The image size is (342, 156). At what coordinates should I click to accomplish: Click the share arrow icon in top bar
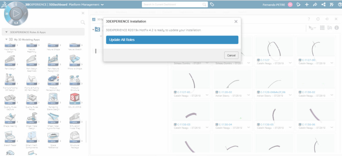(315, 4)
